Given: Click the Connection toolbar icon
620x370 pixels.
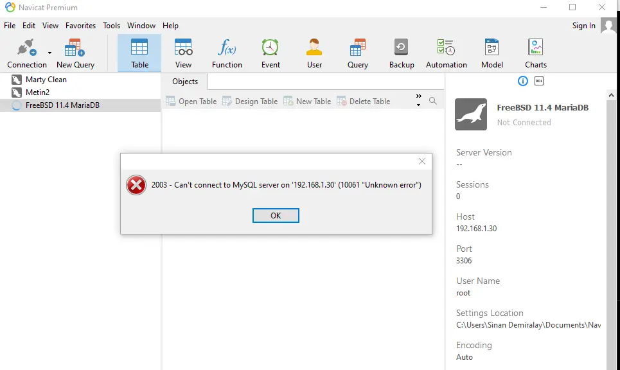Looking at the screenshot, I should coord(26,53).
